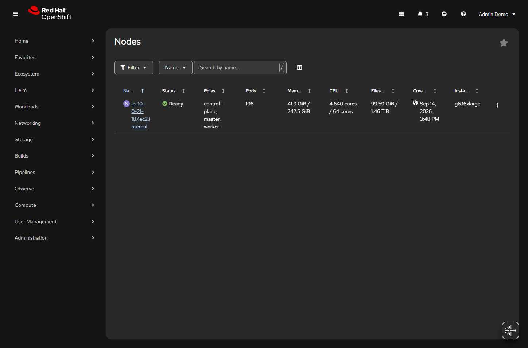Image resolution: width=528 pixels, height=348 pixels.
Task: Open the Filter dropdown
Action: click(x=134, y=67)
